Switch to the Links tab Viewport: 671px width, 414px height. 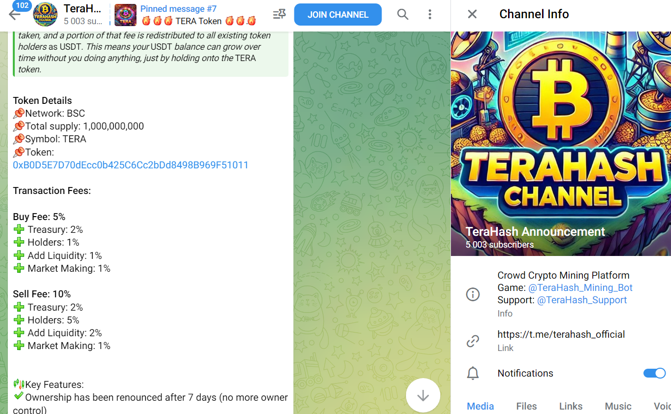pyautogui.click(x=571, y=406)
